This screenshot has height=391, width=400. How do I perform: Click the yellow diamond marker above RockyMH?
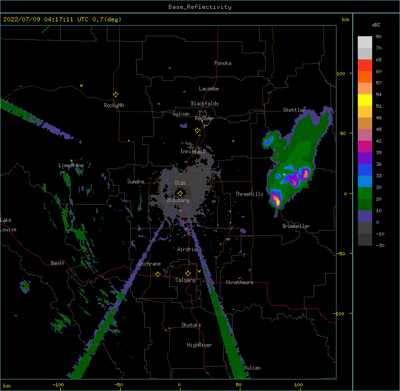point(116,95)
